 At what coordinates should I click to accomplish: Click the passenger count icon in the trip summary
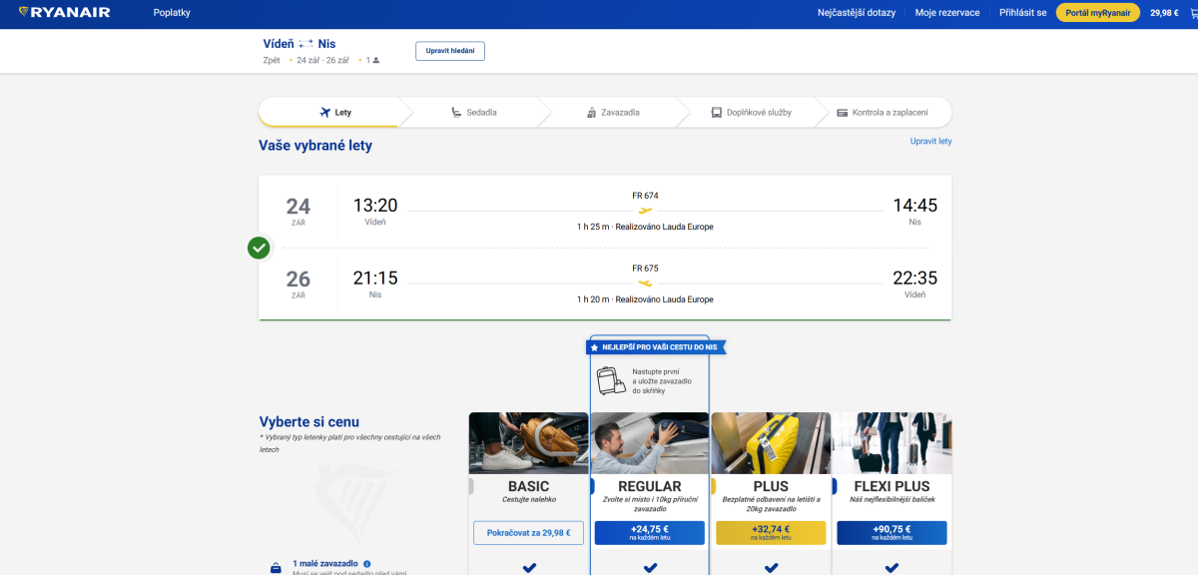(375, 61)
